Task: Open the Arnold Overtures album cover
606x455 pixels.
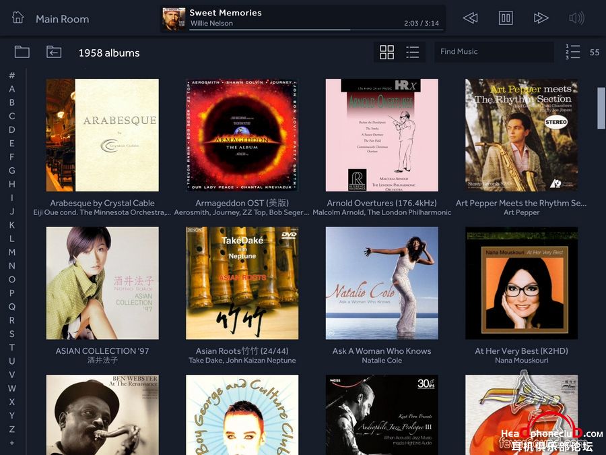Action: (382, 135)
